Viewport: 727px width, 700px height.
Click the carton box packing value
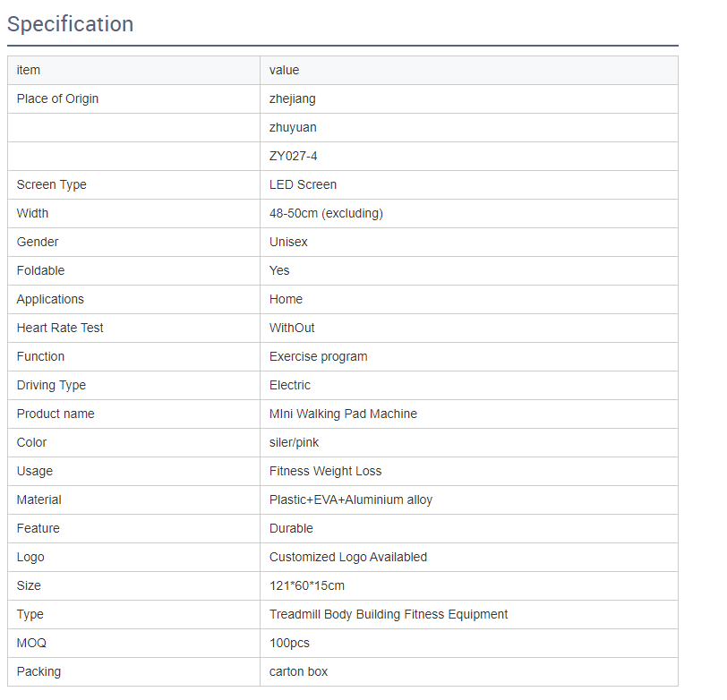coord(299,671)
